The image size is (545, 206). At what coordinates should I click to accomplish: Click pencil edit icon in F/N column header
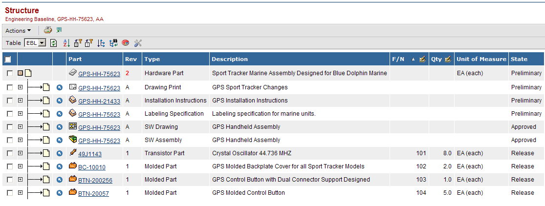[422, 59]
